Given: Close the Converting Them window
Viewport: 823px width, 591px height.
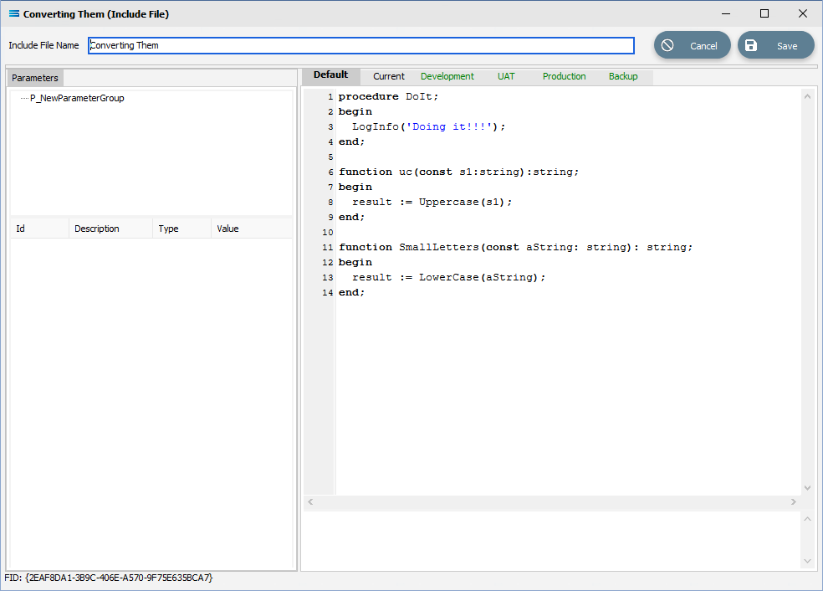Looking at the screenshot, I should (x=803, y=13).
